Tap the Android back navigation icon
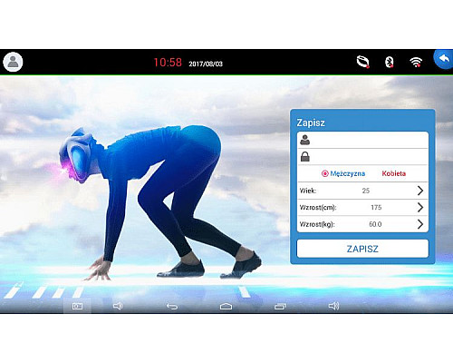Screen dimensions: 453x363 coord(172,307)
